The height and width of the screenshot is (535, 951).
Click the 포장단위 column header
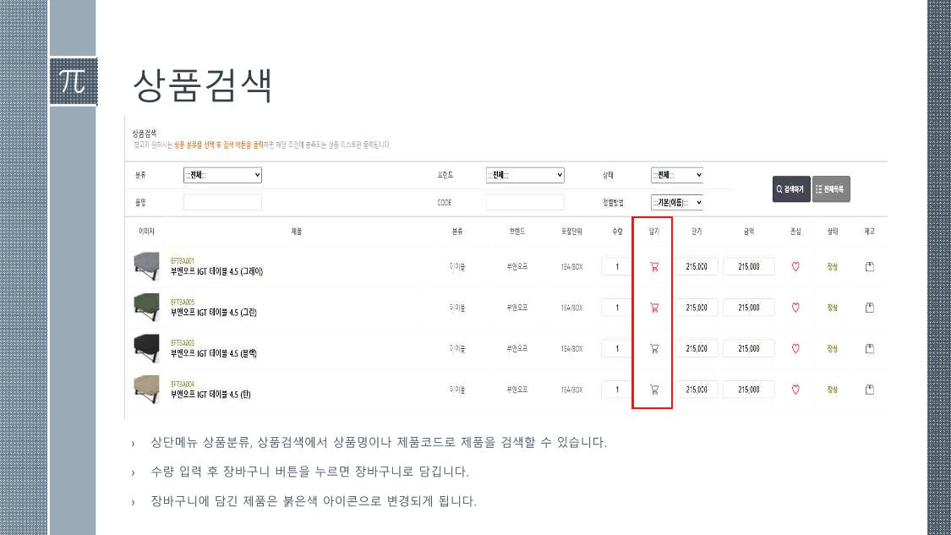click(571, 231)
